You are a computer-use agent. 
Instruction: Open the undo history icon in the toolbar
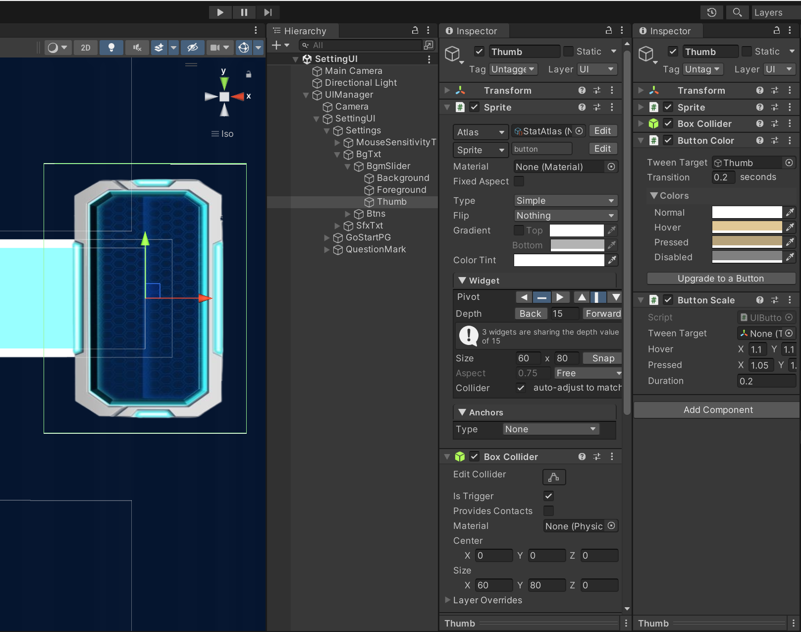[x=711, y=12]
